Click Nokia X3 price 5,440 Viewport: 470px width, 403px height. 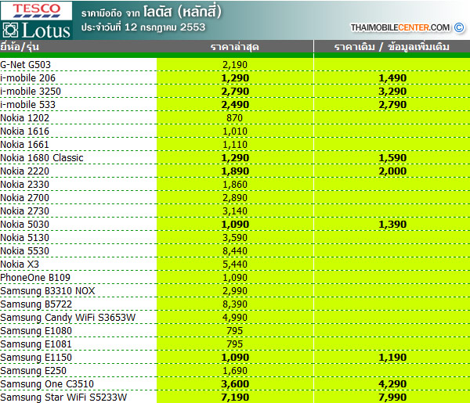(235, 264)
